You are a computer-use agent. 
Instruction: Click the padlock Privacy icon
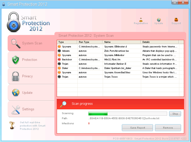(x=16, y=76)
